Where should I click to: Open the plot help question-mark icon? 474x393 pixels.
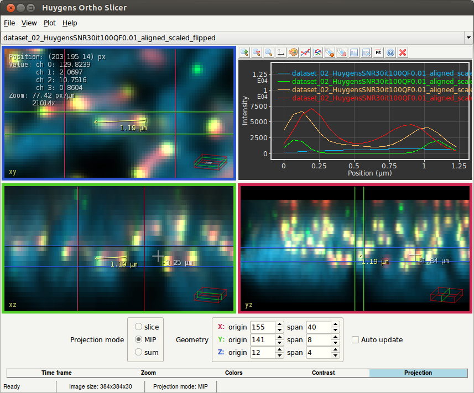(390, 52)
